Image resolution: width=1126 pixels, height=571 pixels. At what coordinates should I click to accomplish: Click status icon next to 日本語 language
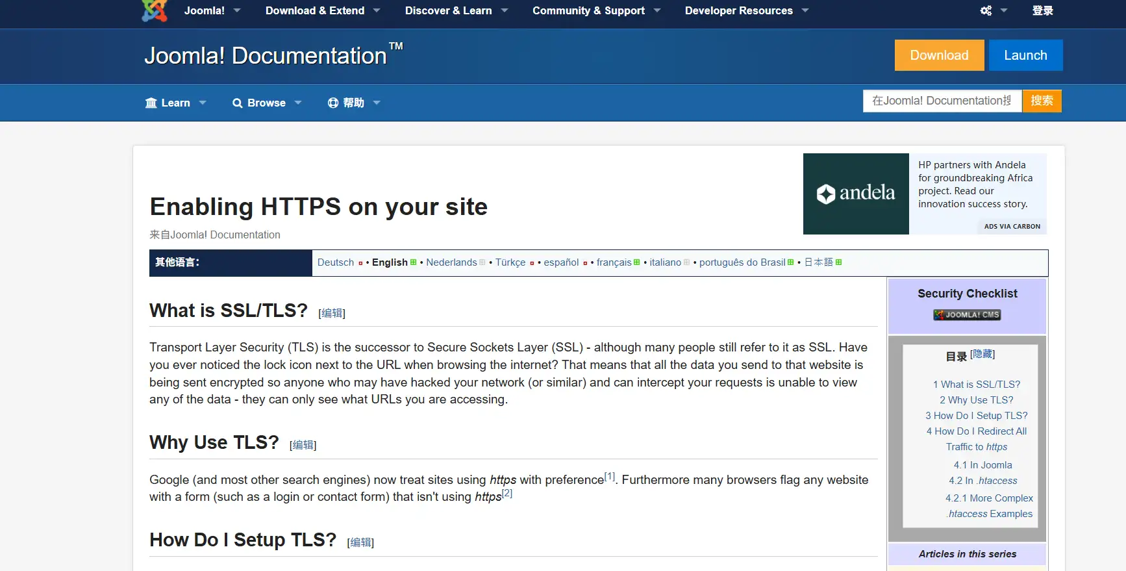[x=838, y=262]
